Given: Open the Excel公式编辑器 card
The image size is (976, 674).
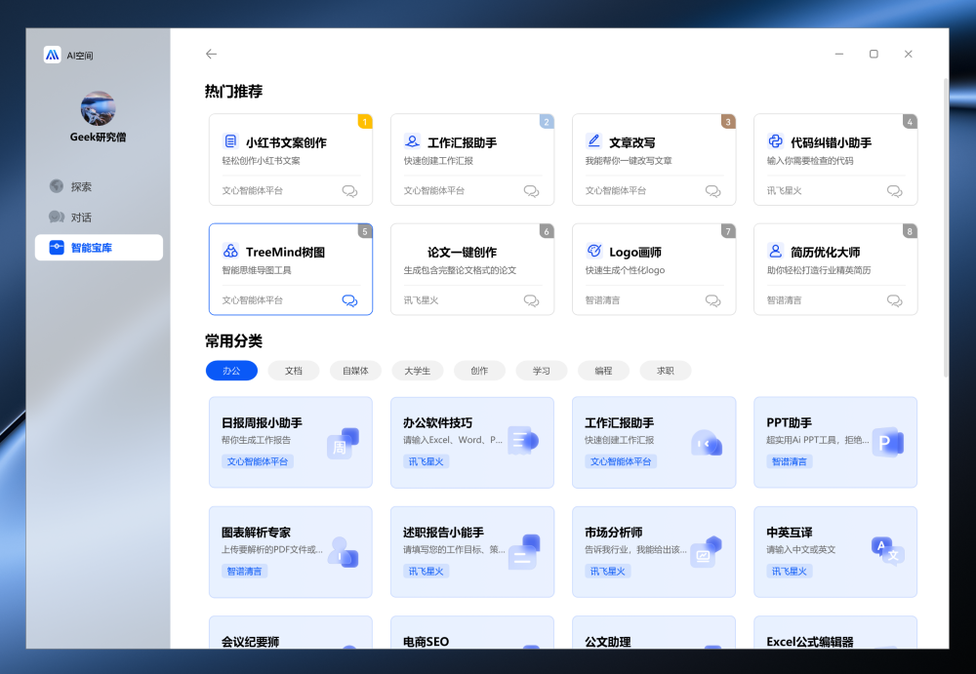Looking at the screenshot, I should [835, 632].
